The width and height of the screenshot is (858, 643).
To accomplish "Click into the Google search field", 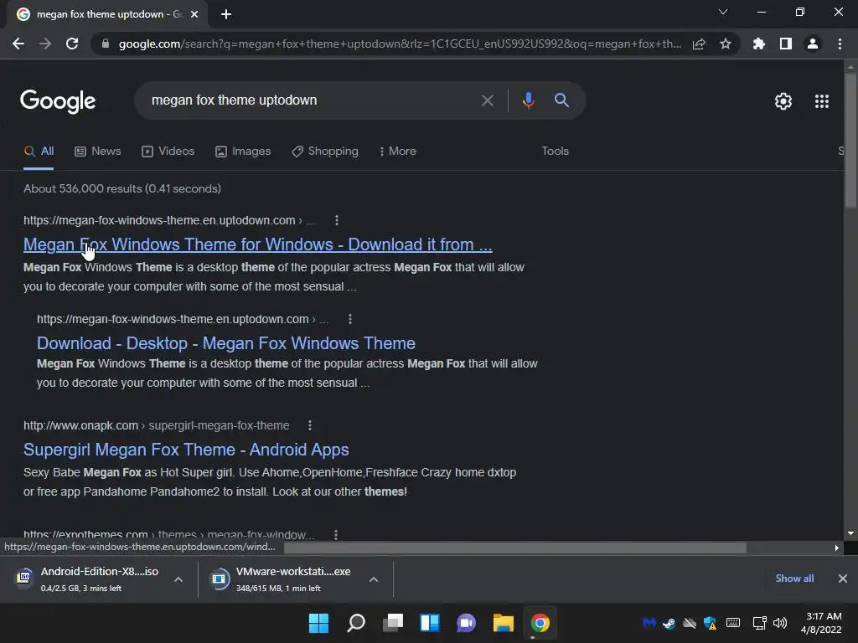I will 307,100.
